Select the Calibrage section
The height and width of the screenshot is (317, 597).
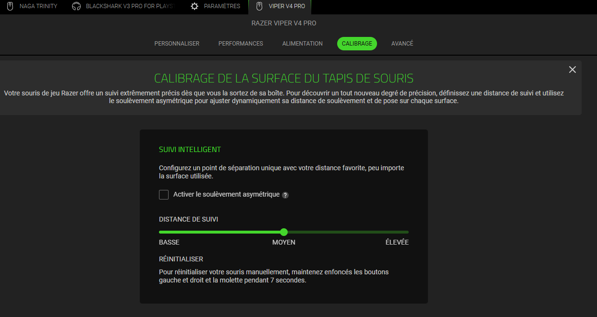click(357, 44)
